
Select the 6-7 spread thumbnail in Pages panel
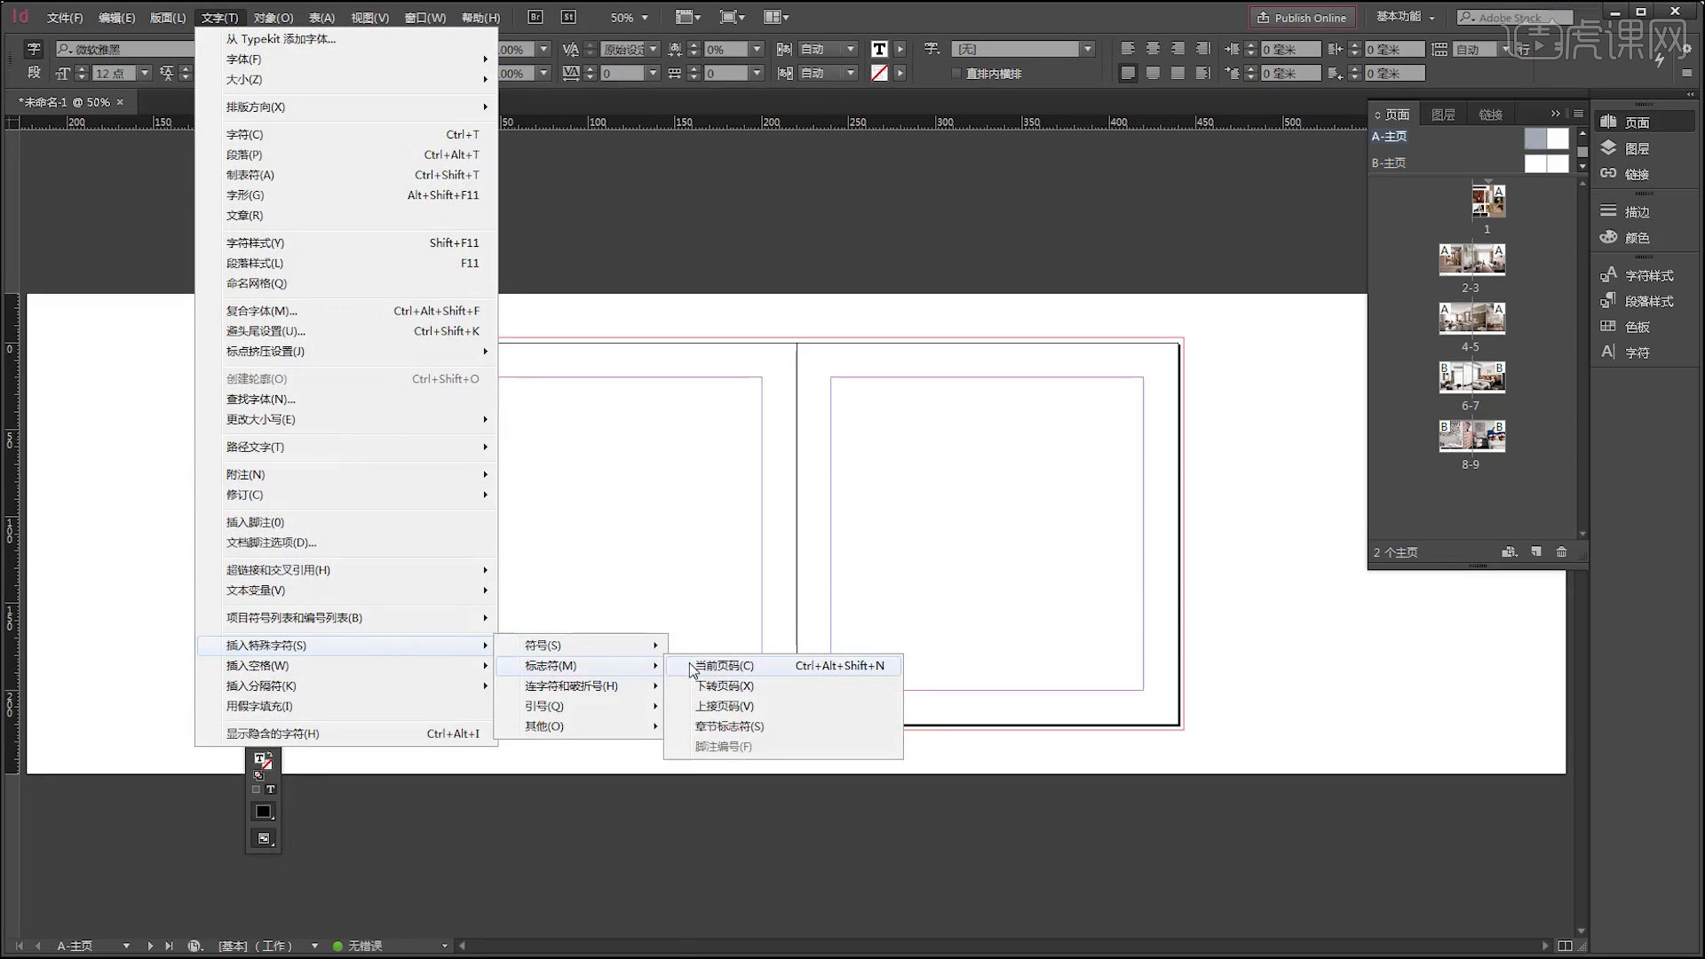click(1471, 378)
